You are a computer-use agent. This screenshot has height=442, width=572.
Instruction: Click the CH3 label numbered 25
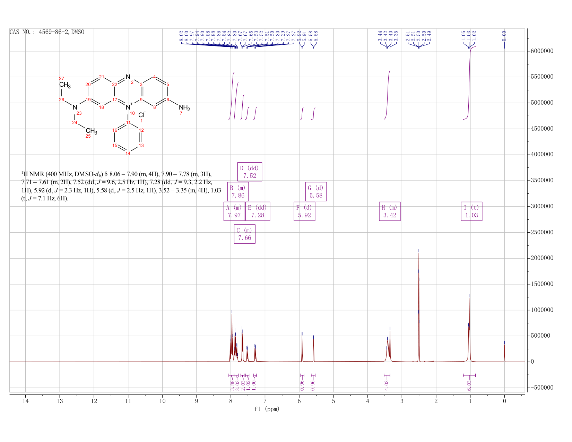pos(92,131)
